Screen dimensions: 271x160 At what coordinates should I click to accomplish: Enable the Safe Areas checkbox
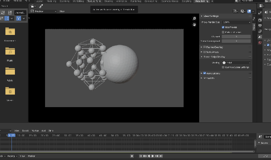(x=205, y=52)
